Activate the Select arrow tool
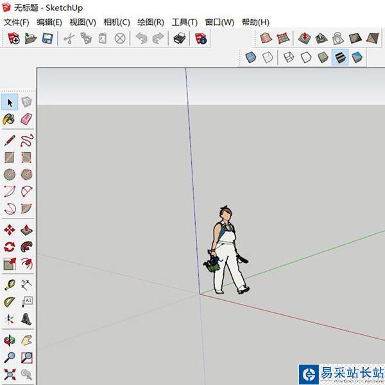Viewport: 385px width, 385px height. point(10,102)
